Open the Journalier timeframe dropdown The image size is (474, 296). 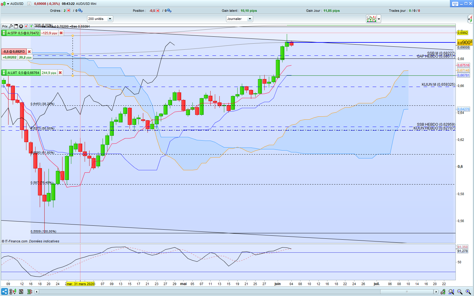point(239,19)
